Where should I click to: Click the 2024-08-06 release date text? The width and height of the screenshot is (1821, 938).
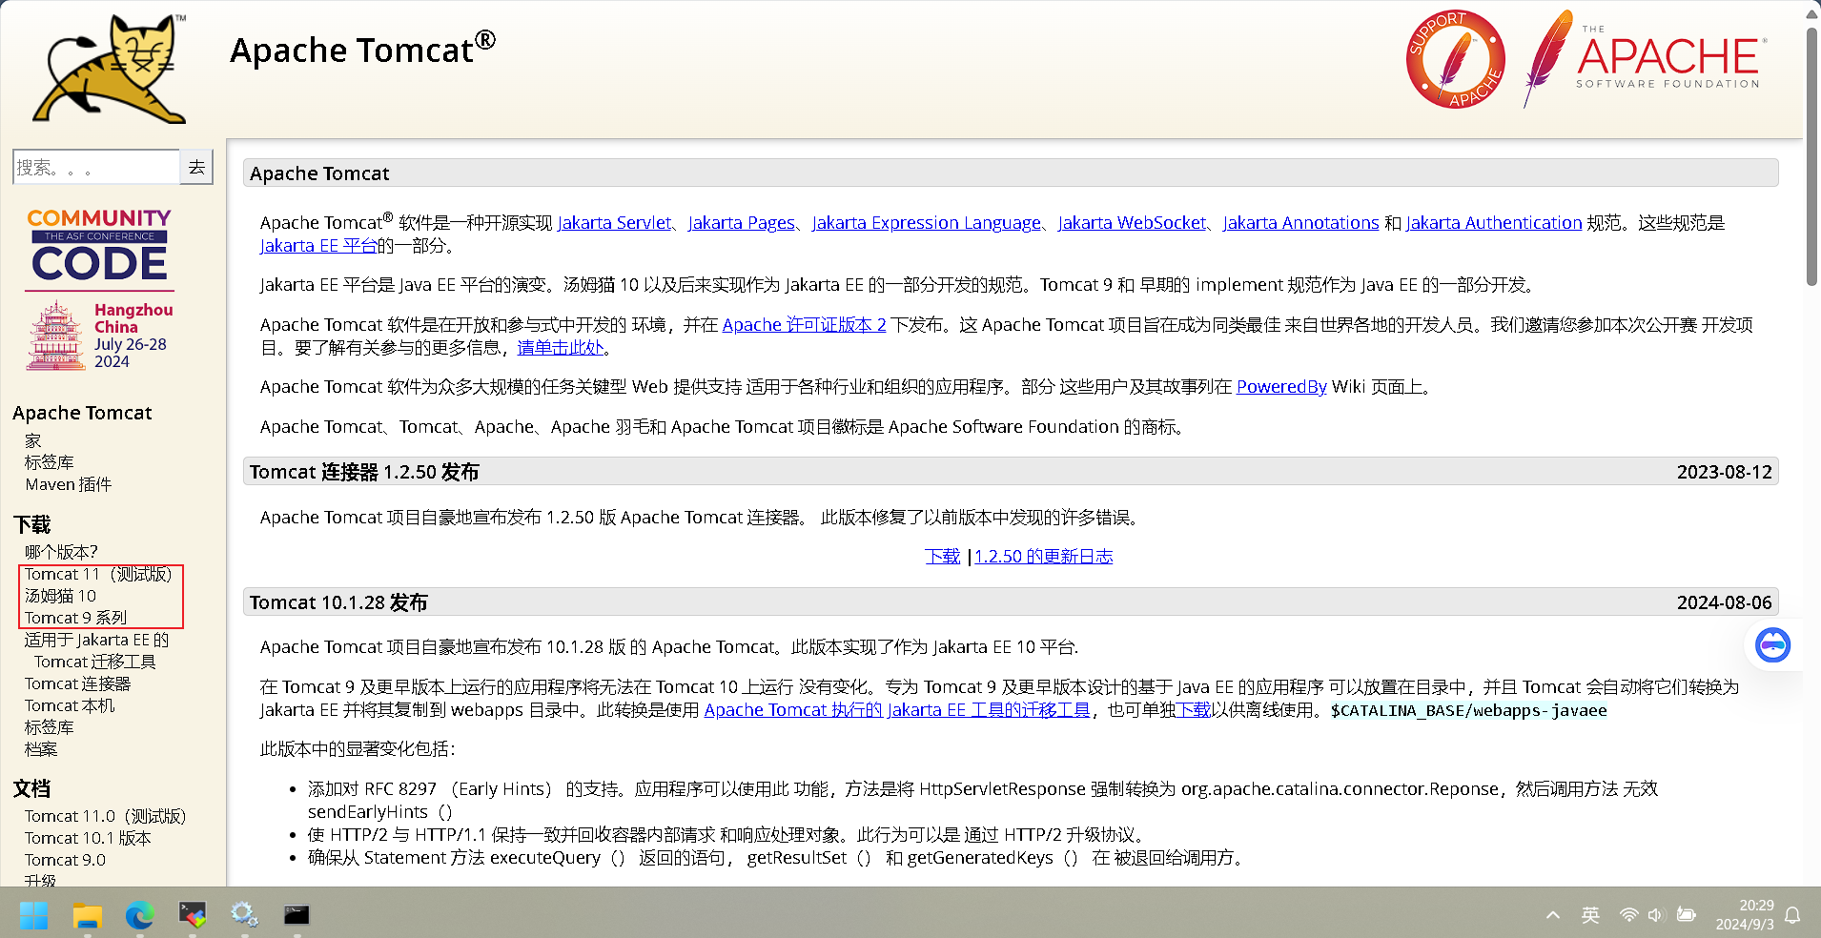coord(1724,602)
